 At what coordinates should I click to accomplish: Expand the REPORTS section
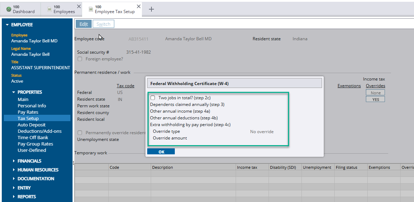pos(14,197)
